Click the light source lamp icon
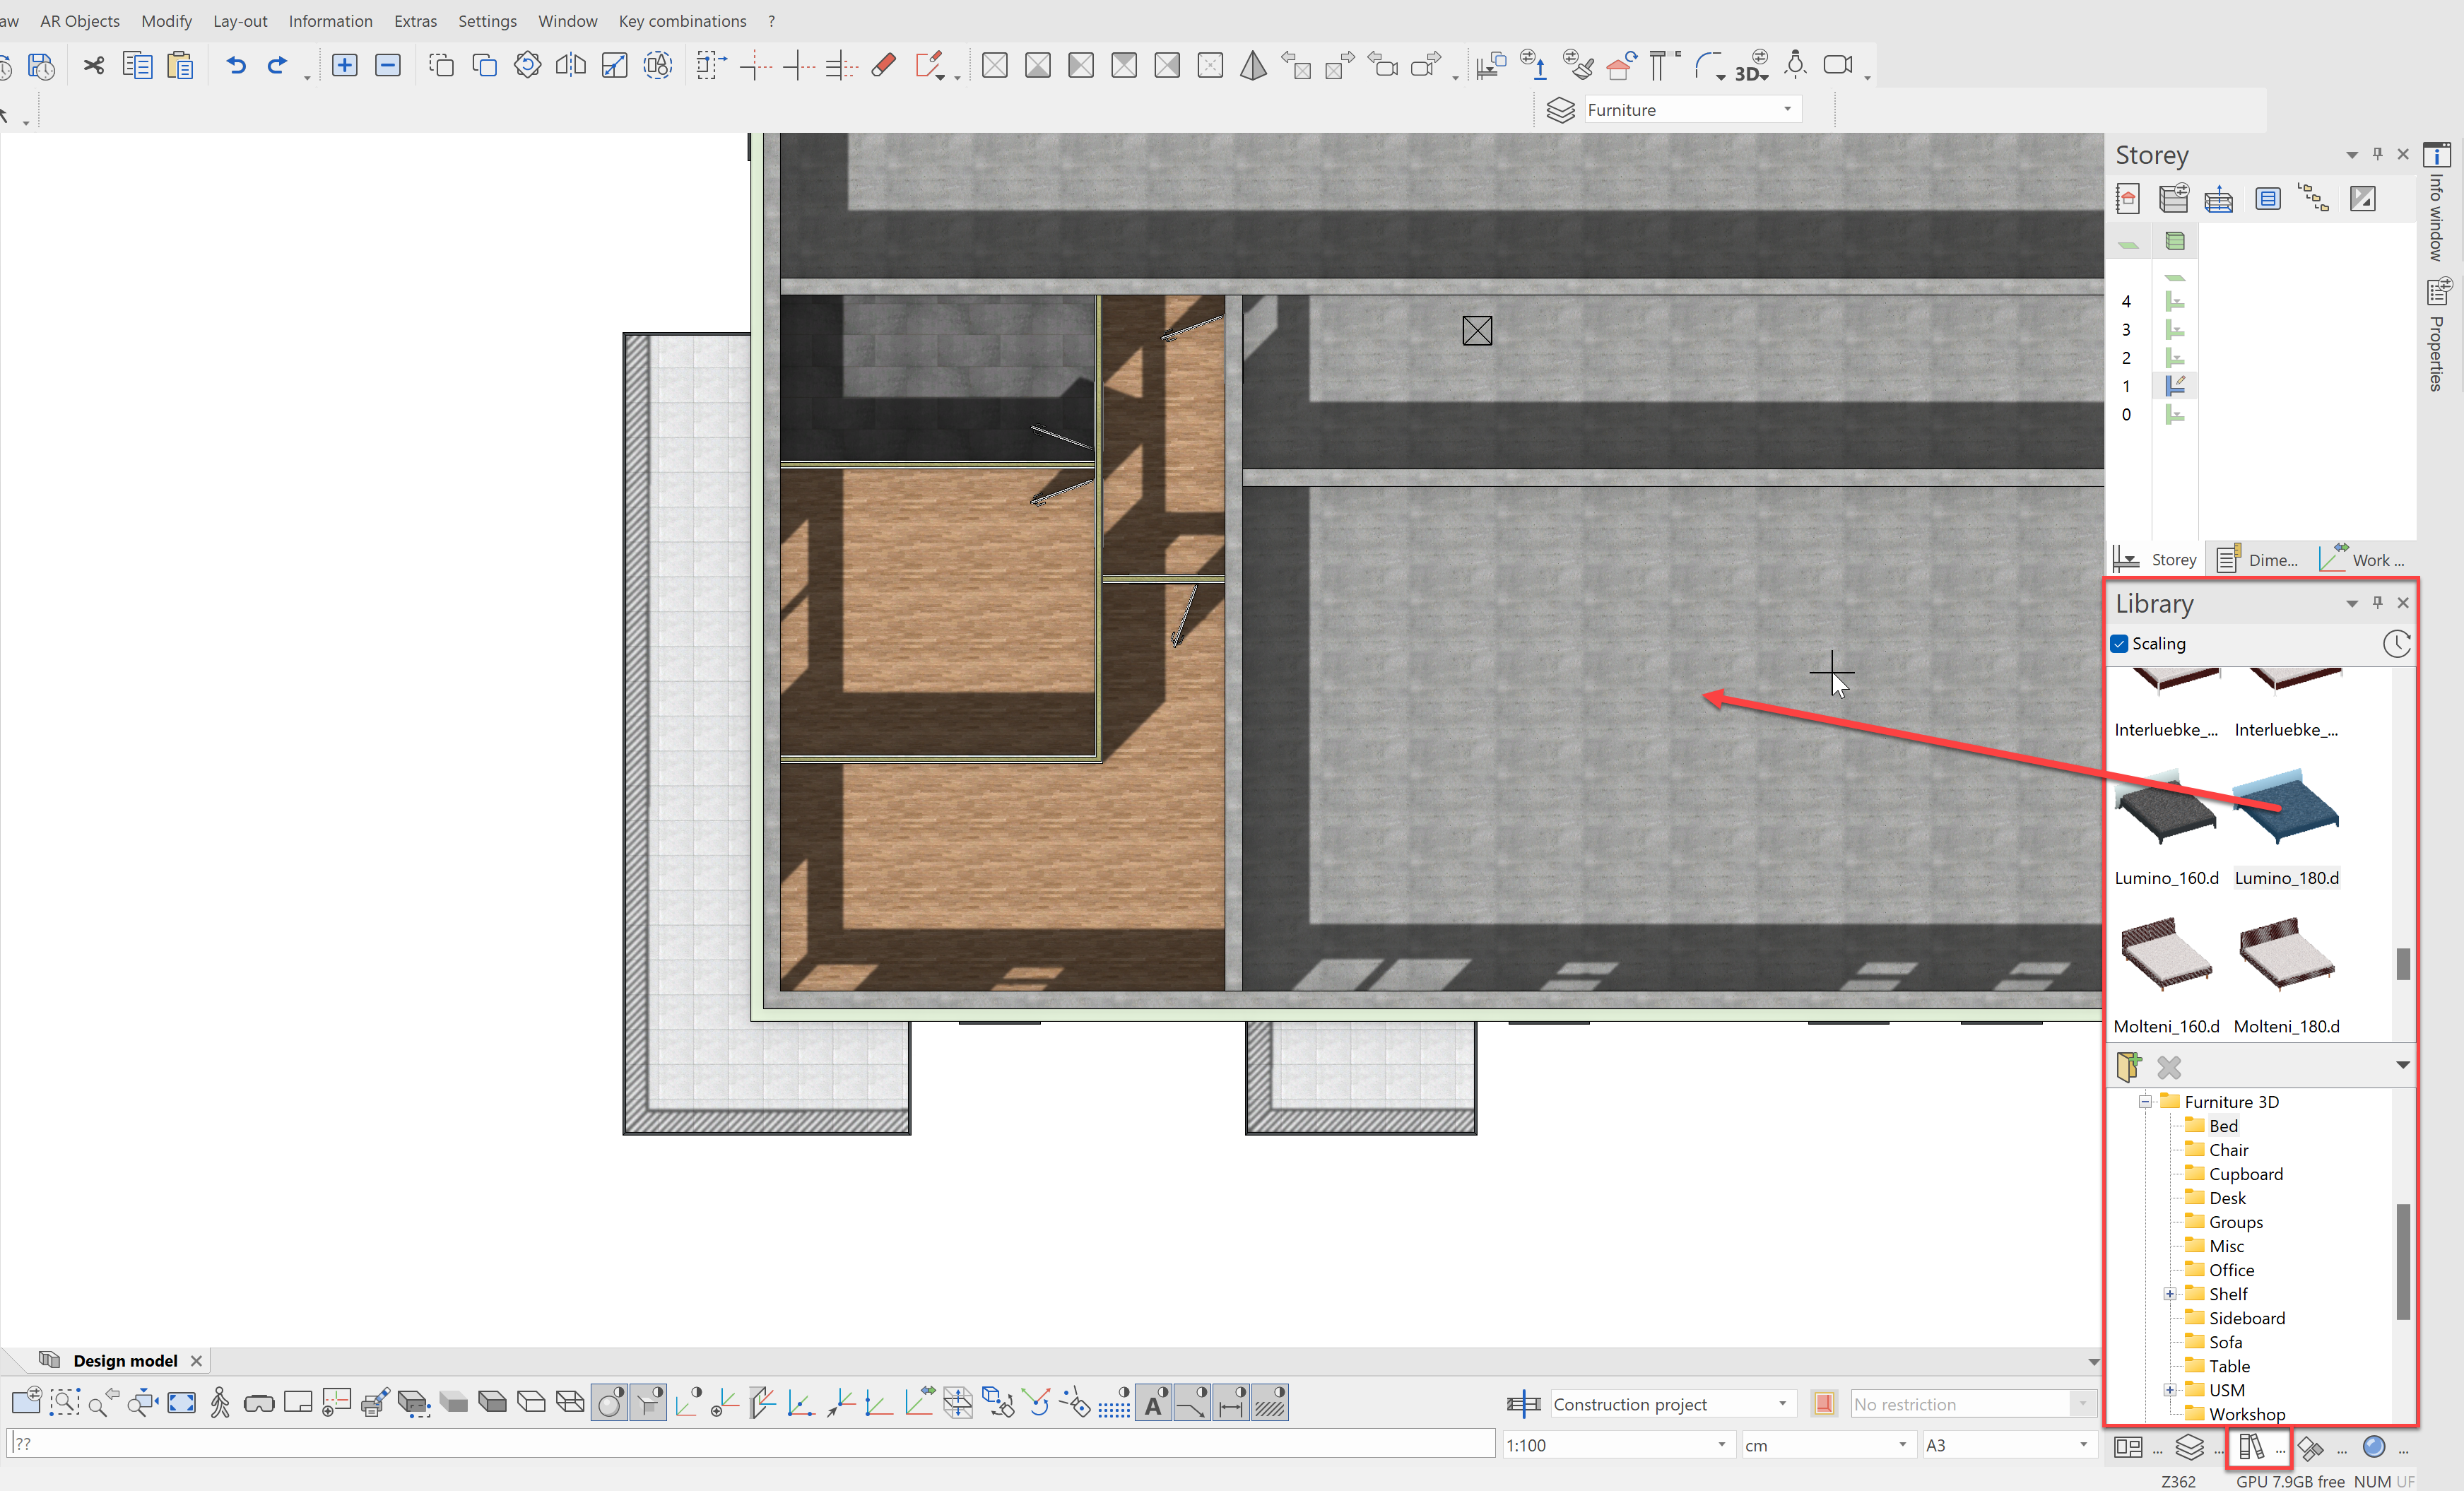The image size is (2464, 1491). tap(1796, 65)
